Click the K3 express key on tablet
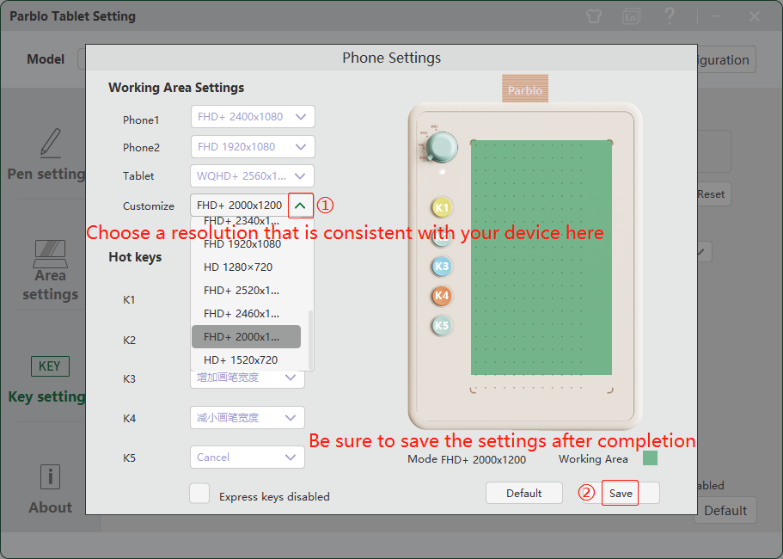Screen dimensions: 783x559 pos(442,267)
